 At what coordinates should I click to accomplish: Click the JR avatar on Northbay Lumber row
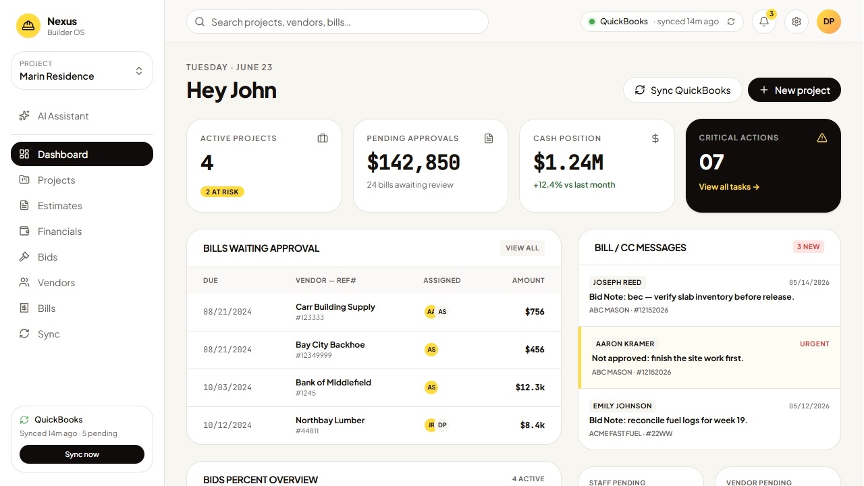point(431,425)
